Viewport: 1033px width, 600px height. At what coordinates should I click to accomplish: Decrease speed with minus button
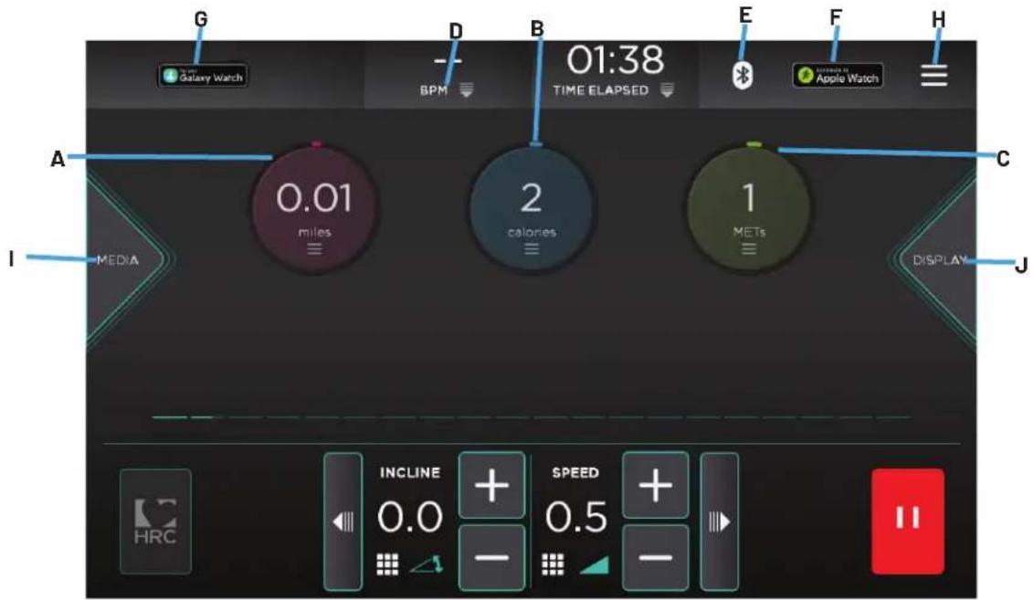656,557
